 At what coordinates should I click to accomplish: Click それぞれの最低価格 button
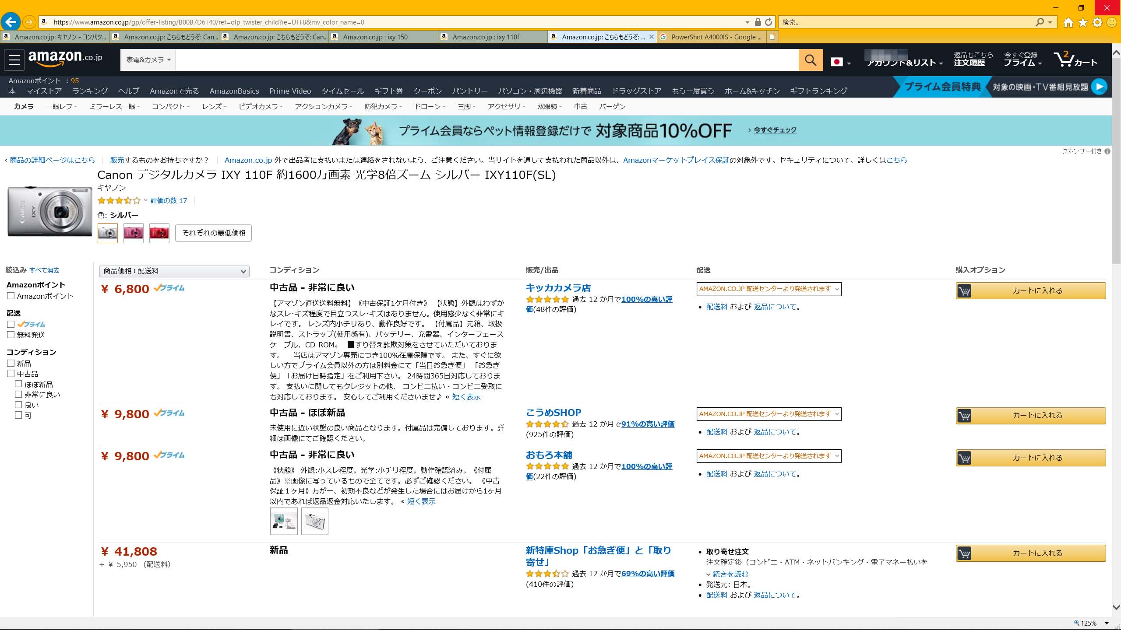[214, 233]
